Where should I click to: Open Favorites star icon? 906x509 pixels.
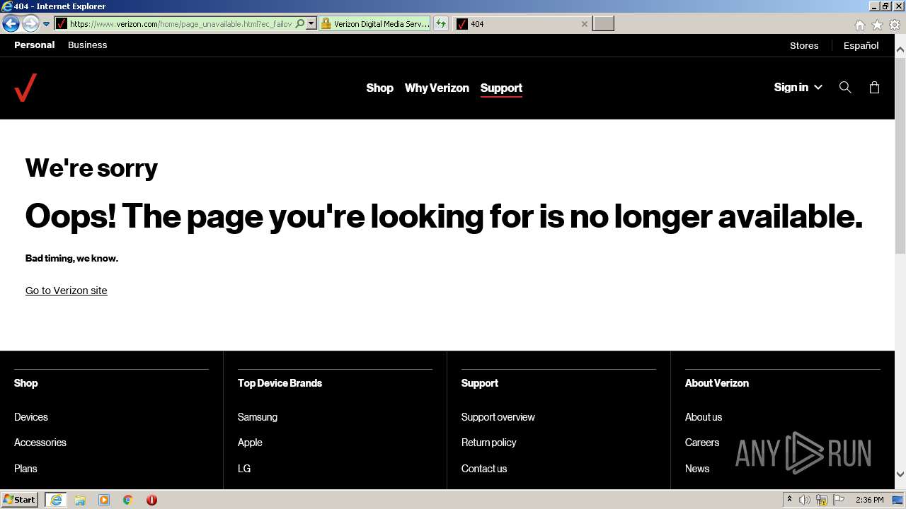click(x=877, y=25)
